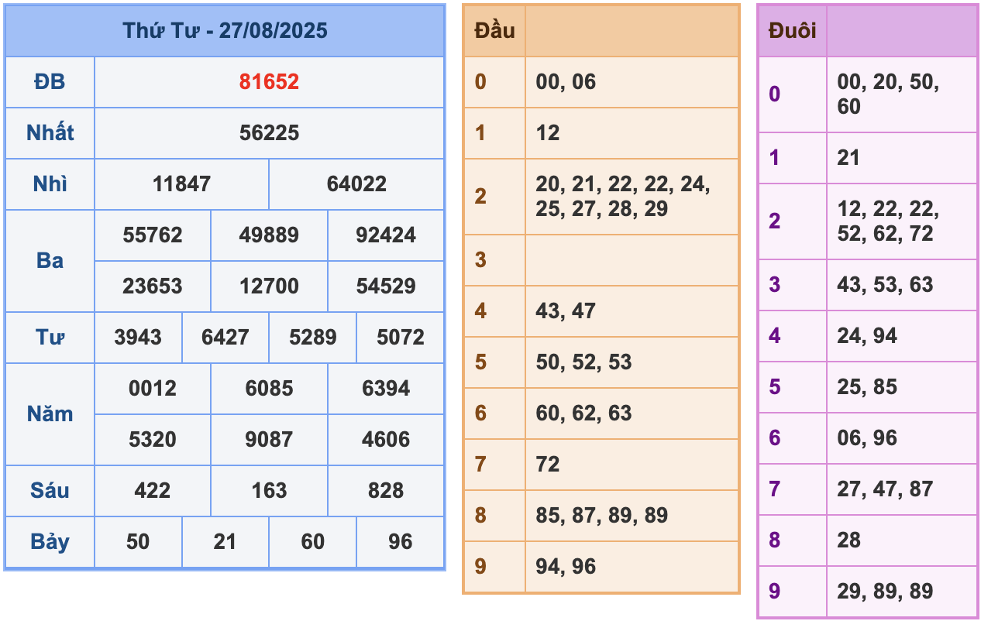Select Đuôi row 0 values 00, 20, 50, 60
Screen dimensions: 981x621
(x=888, y=94)
